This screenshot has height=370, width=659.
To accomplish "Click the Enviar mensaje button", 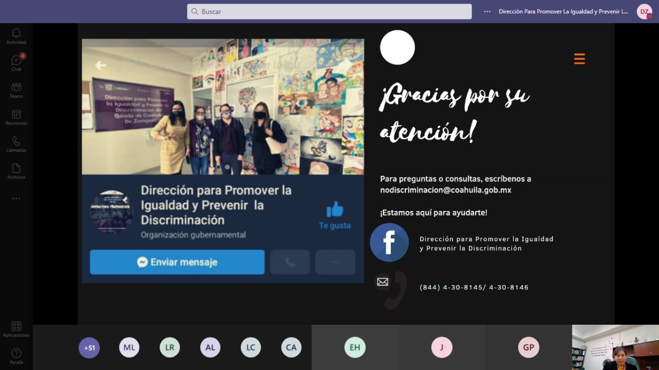I will tap(177, 262).
